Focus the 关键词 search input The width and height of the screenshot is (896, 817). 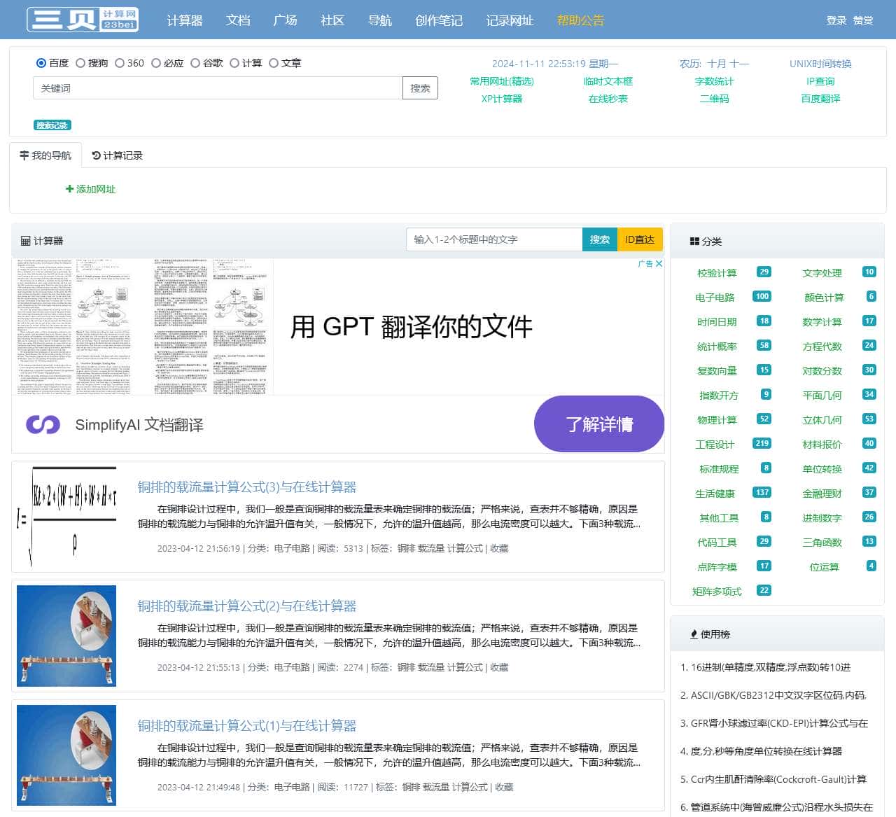[217, 88]
